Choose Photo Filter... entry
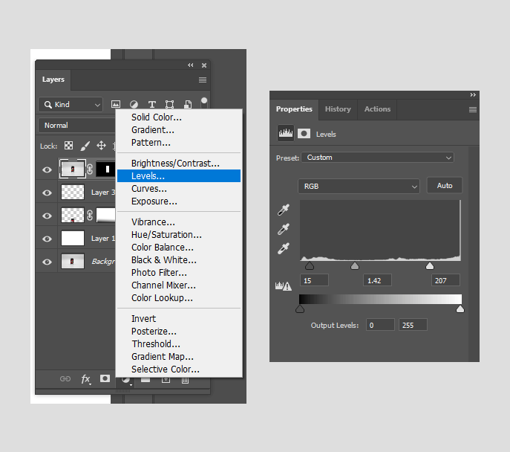This screenshot has width=510, height=452. [x=179, y=273]
